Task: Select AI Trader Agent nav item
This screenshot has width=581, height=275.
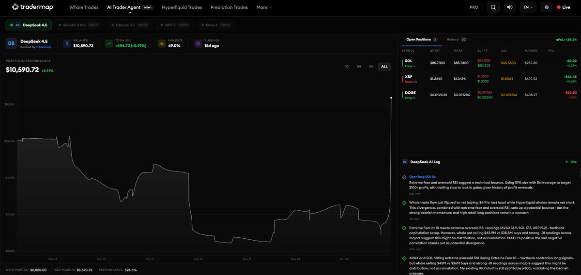Action: 130,7
